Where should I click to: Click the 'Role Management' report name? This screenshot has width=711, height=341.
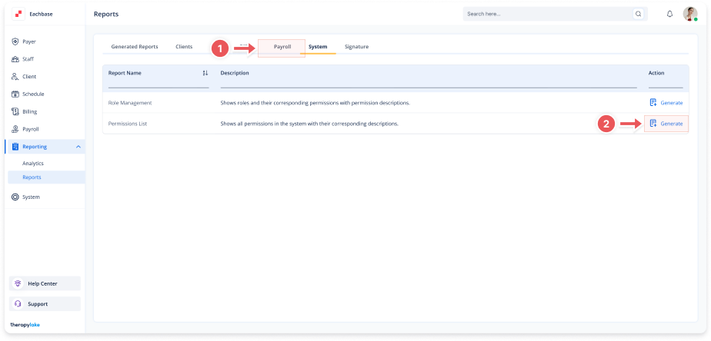point(130,103)
